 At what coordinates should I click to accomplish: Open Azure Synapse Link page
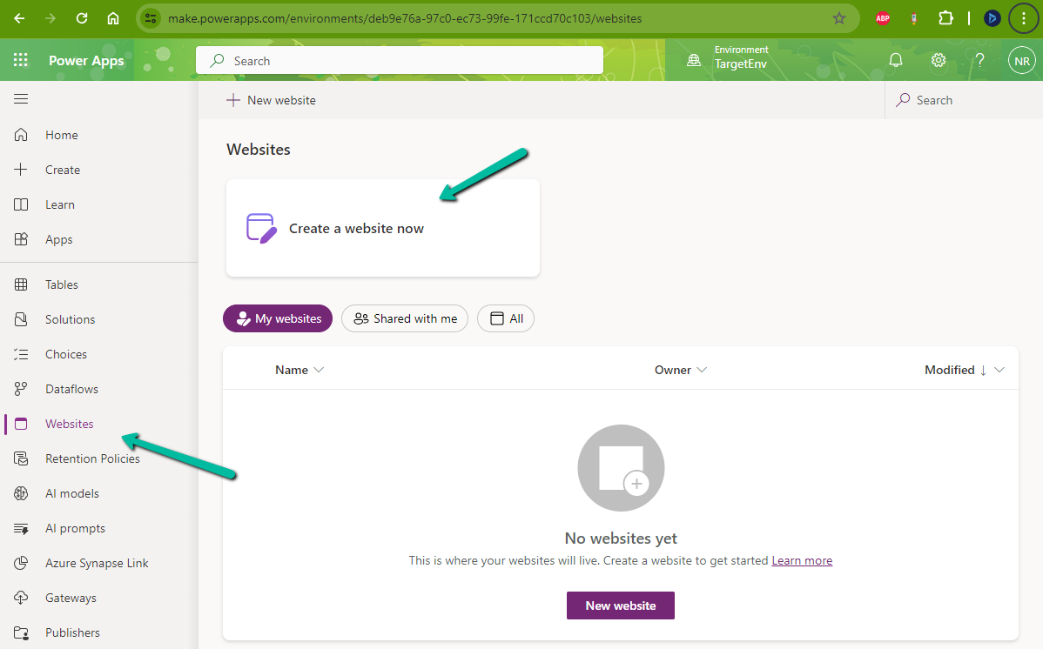pos(97,563)
